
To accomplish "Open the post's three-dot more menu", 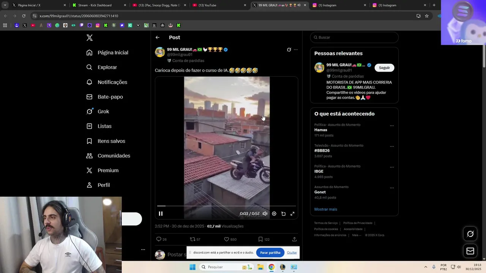I will (x=296, y=50).
